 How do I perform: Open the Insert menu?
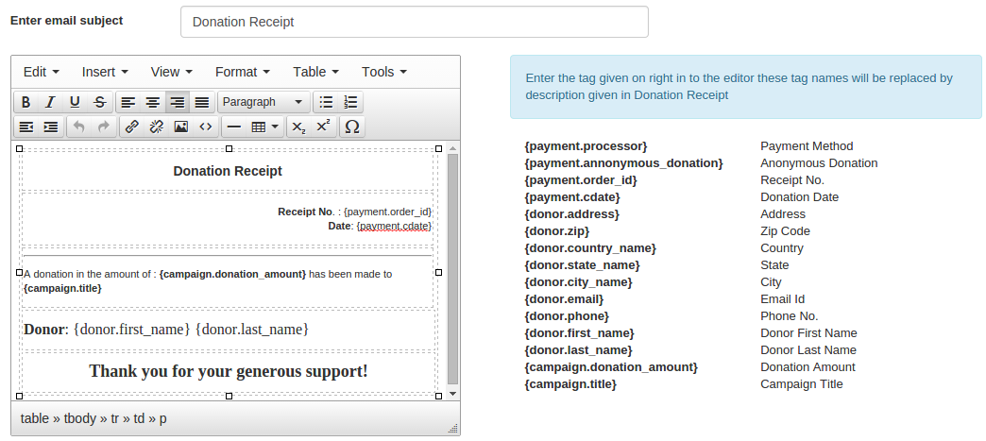pos(105,72)
